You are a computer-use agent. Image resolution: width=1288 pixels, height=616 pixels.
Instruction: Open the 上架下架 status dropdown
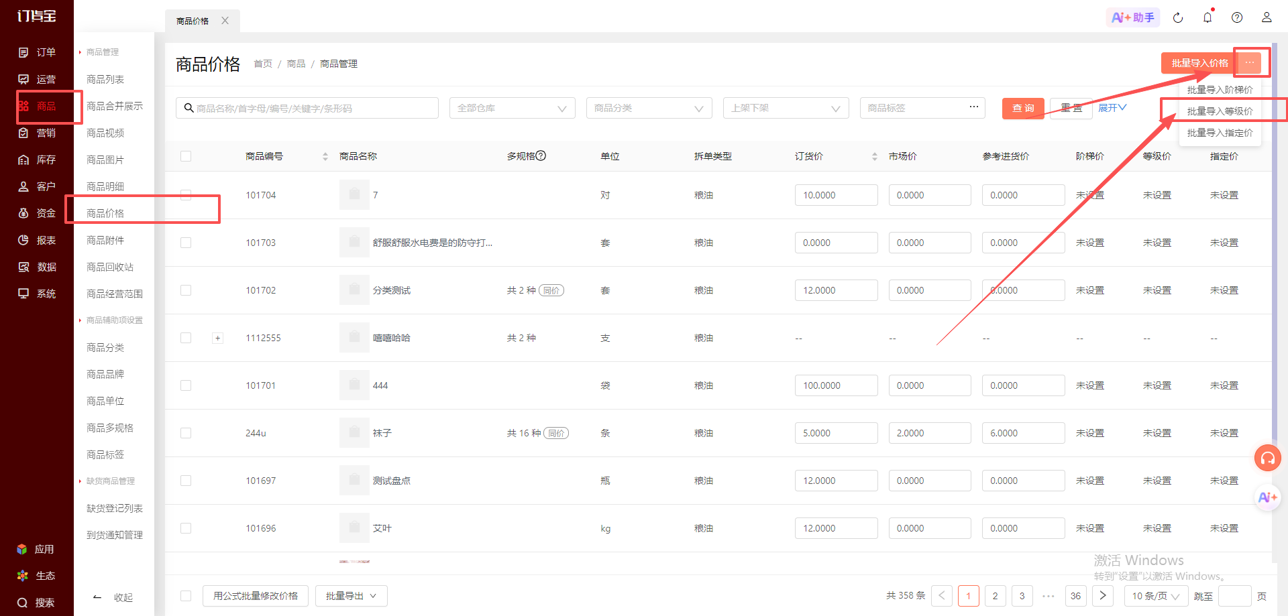(x=786, y=108)
